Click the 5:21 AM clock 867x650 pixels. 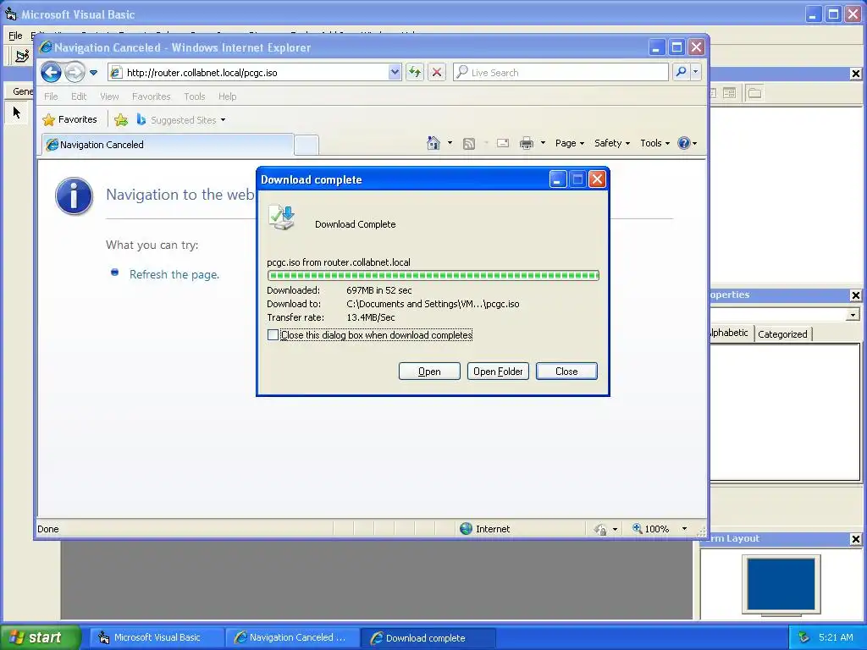point(836,637)
